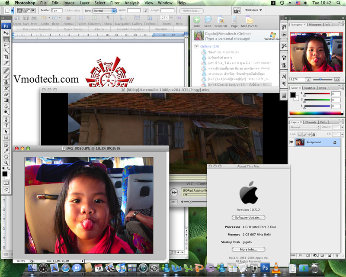The image size is (346, 277).
Task: Open the Actions panel icon
Action: click(284, 35)
